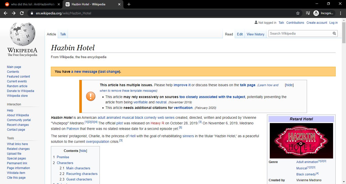
Task: Hide the article issues banner
Action: 289,85
